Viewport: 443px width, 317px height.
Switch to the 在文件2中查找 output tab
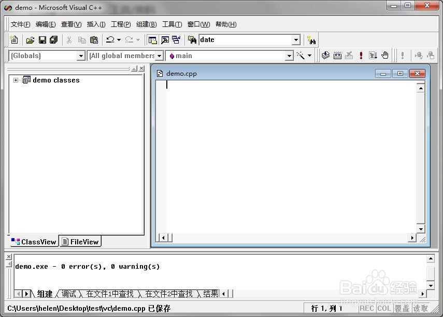point(169,294)
